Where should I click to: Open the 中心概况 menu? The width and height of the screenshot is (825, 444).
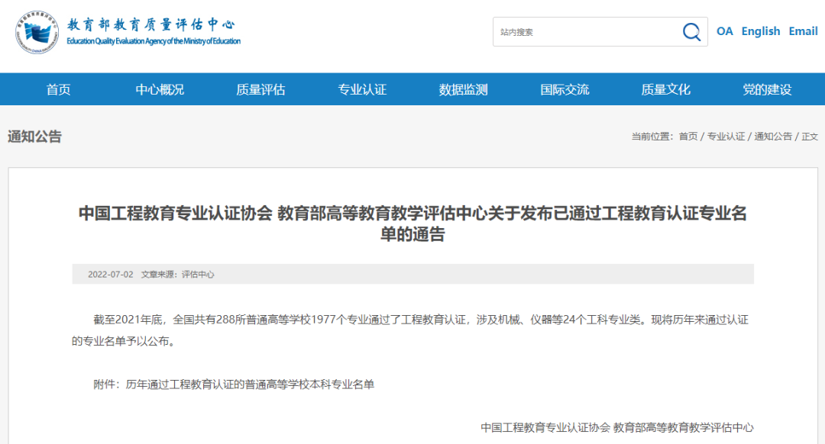(160, 89)
